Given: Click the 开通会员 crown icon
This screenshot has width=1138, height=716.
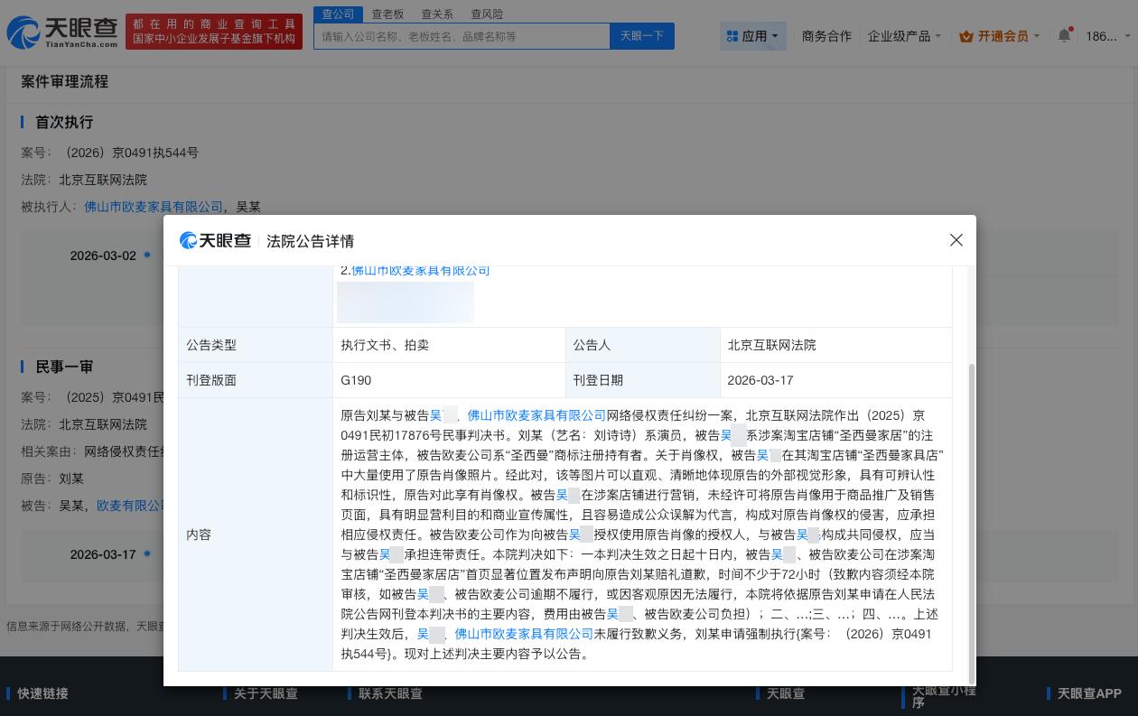Looking at the screenshot, I should click(965, 36).
